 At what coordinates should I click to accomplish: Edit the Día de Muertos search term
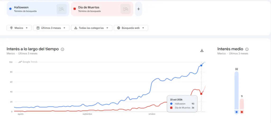coord(89,7)
